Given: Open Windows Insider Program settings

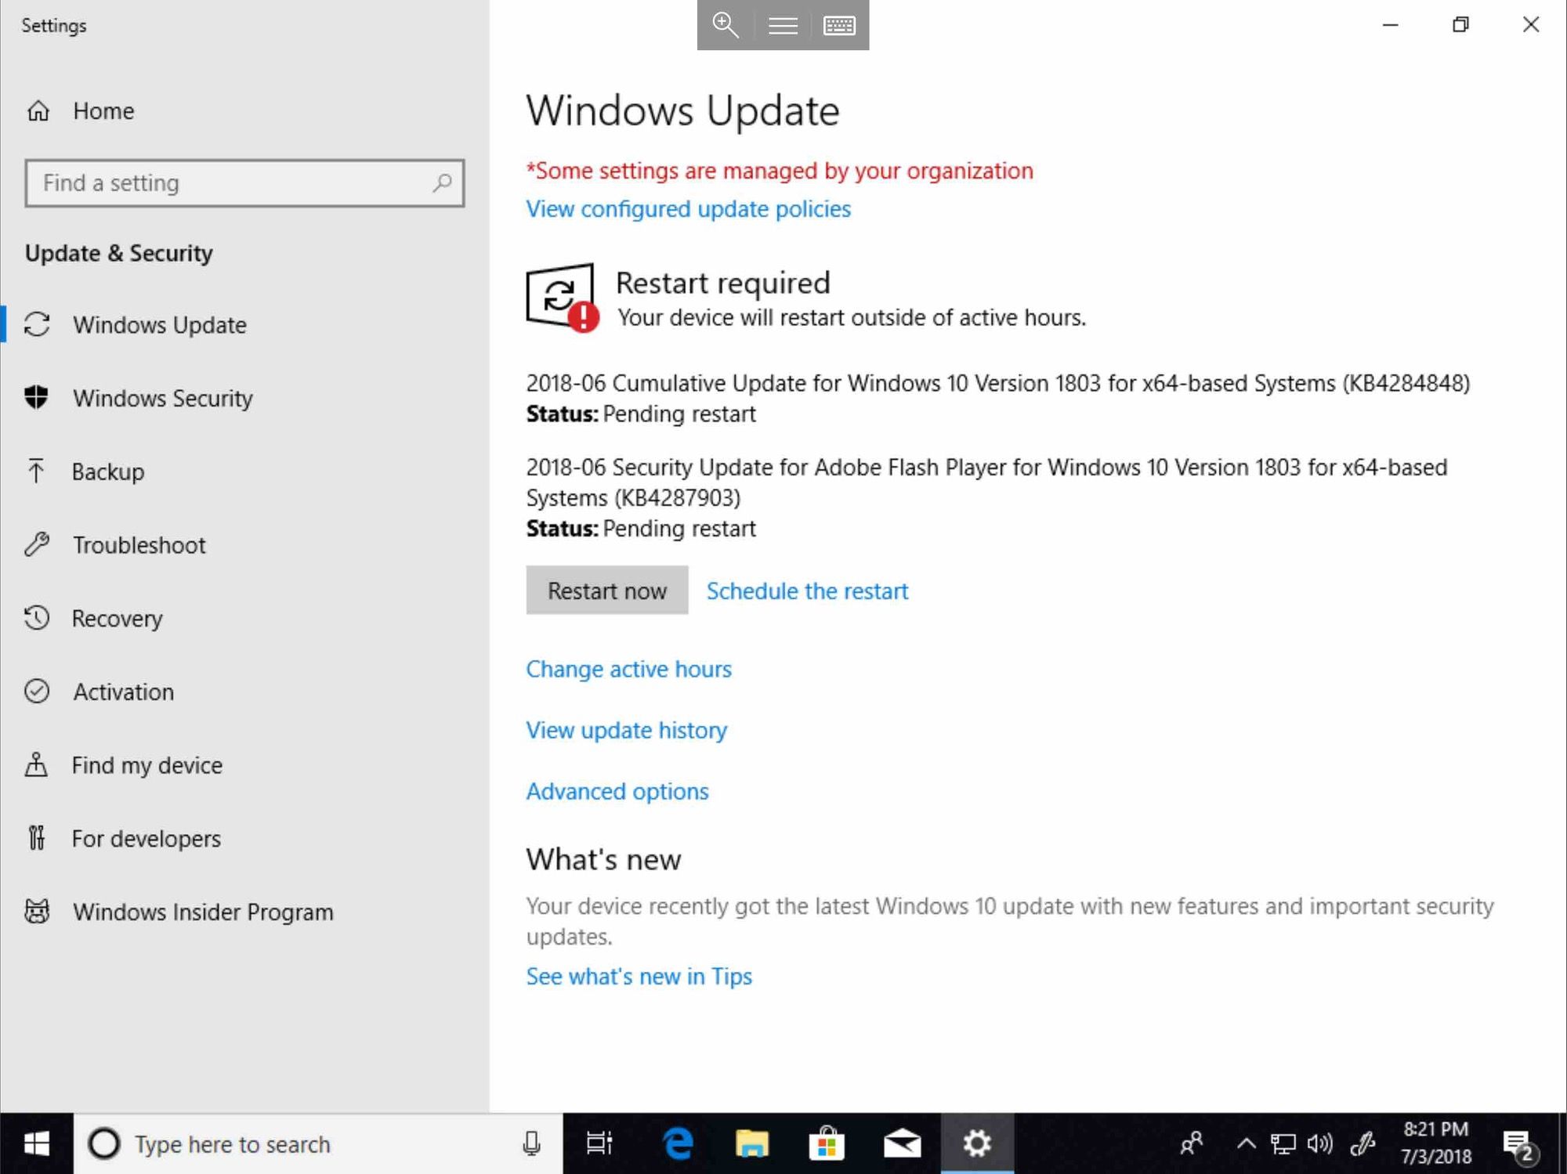Looking at the screenshot, I should point(202,912).
